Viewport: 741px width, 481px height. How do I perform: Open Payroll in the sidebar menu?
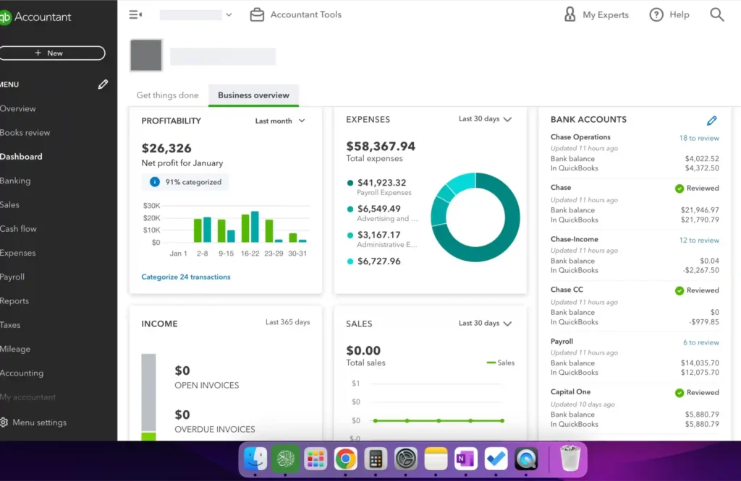[12, 277]
